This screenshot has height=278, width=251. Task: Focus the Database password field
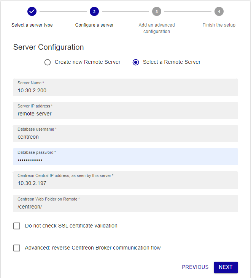(x=125, y=160)
